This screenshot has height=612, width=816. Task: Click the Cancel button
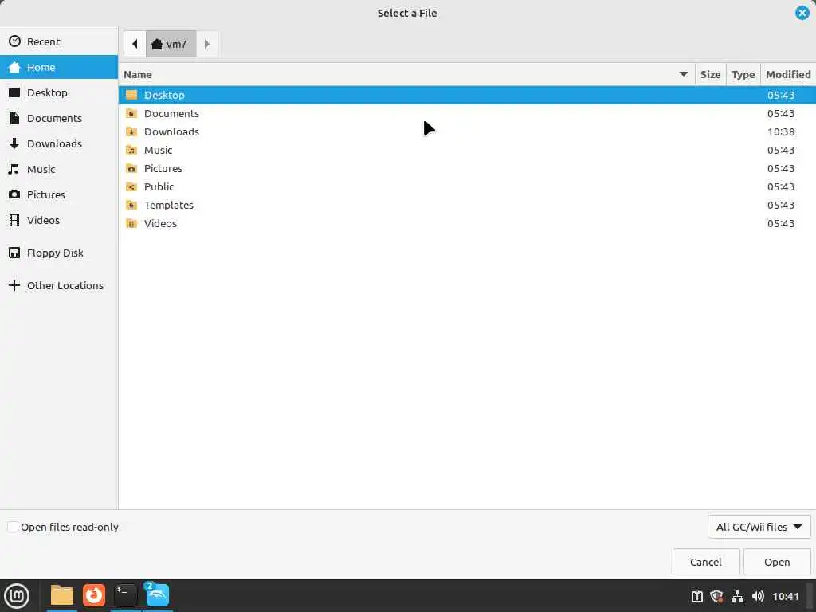706,562
